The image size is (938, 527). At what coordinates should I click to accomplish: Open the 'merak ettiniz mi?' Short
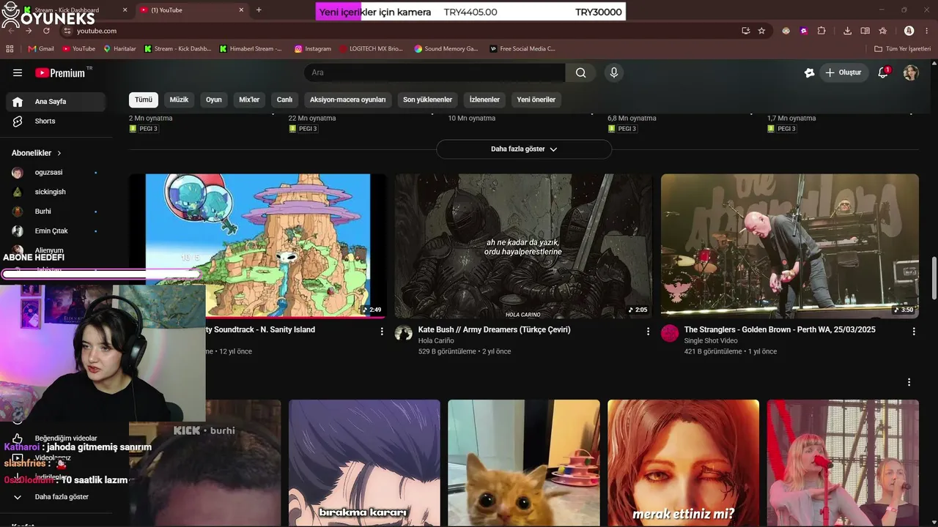(x=683, y=463)
